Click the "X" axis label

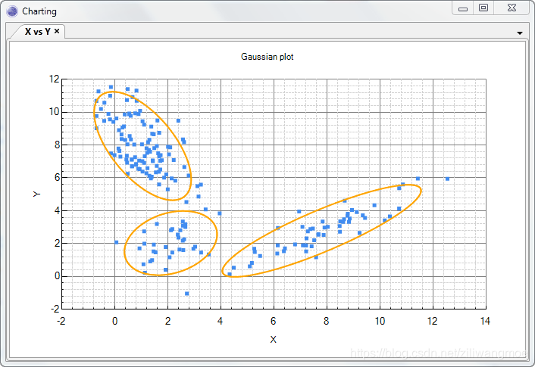pos(273,340)
